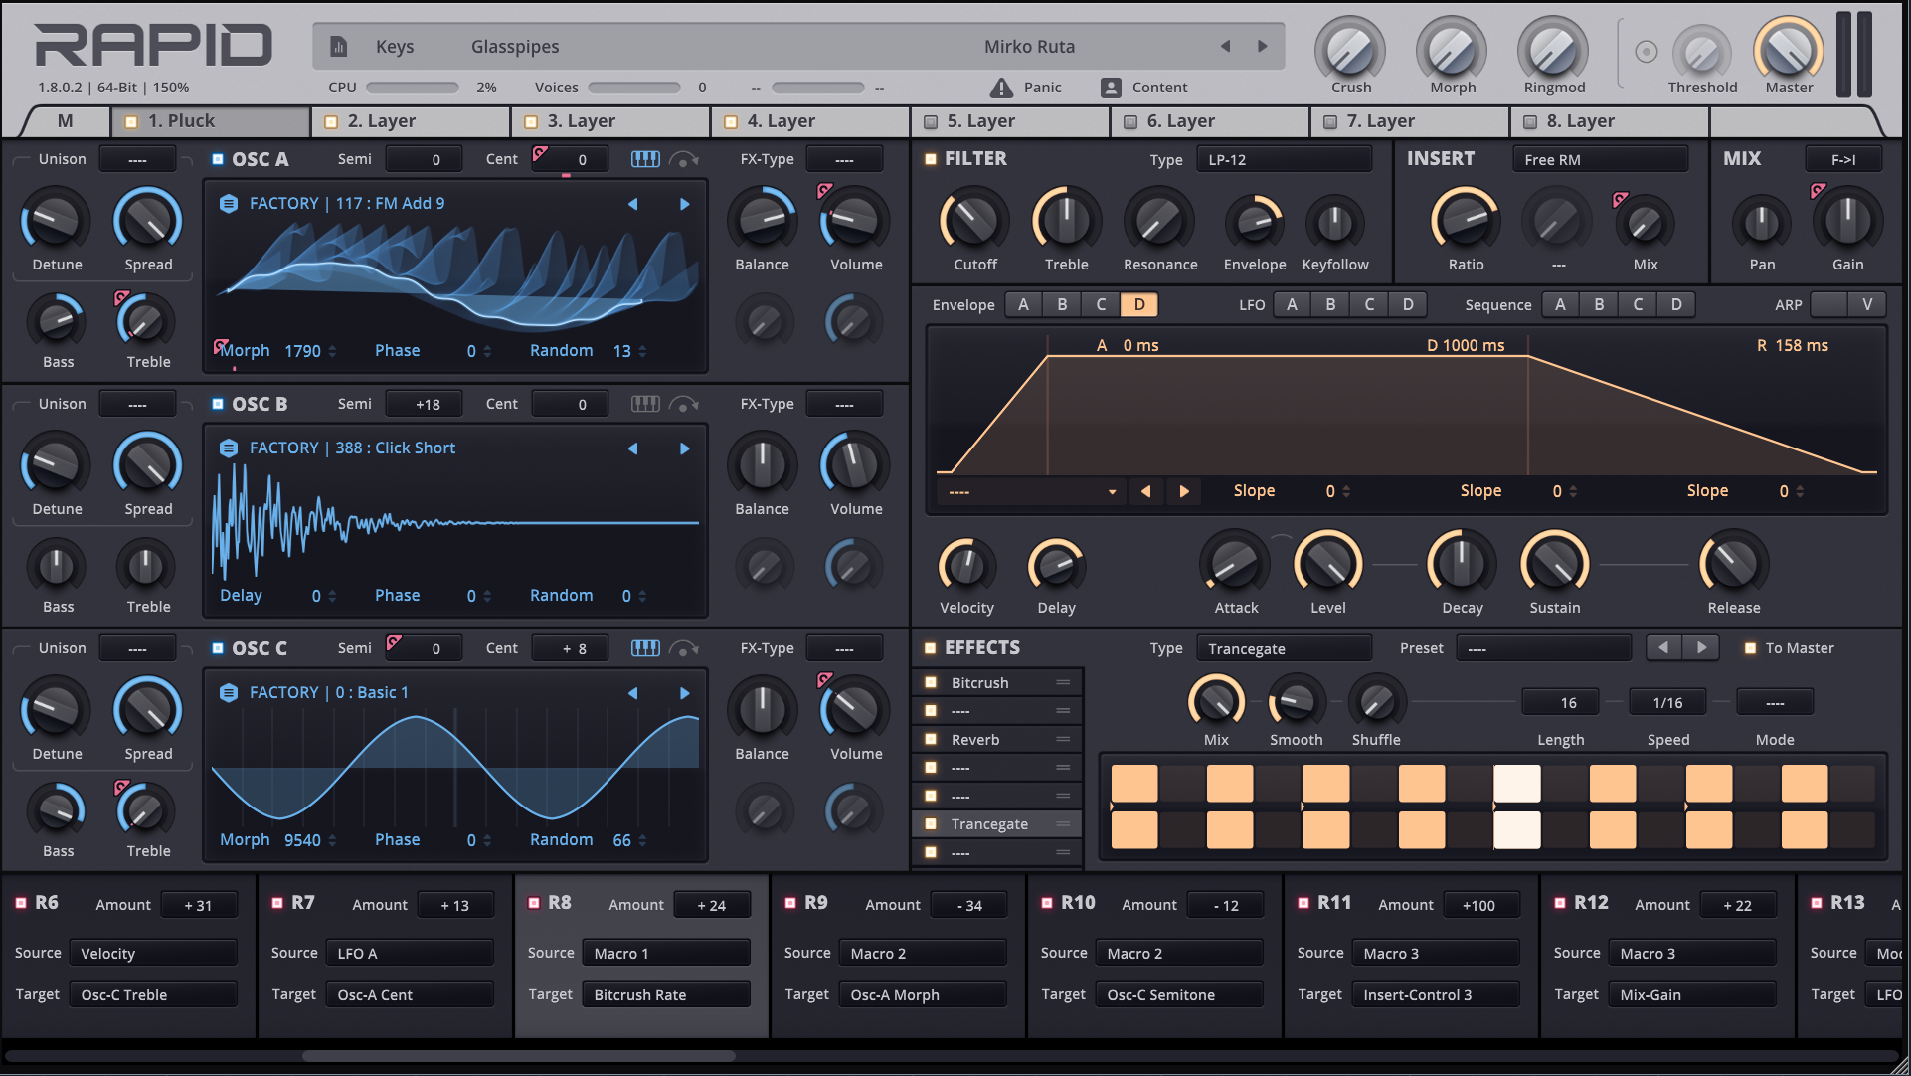
Task: Disable the EFFECTS section
Action: pos(931,648)
